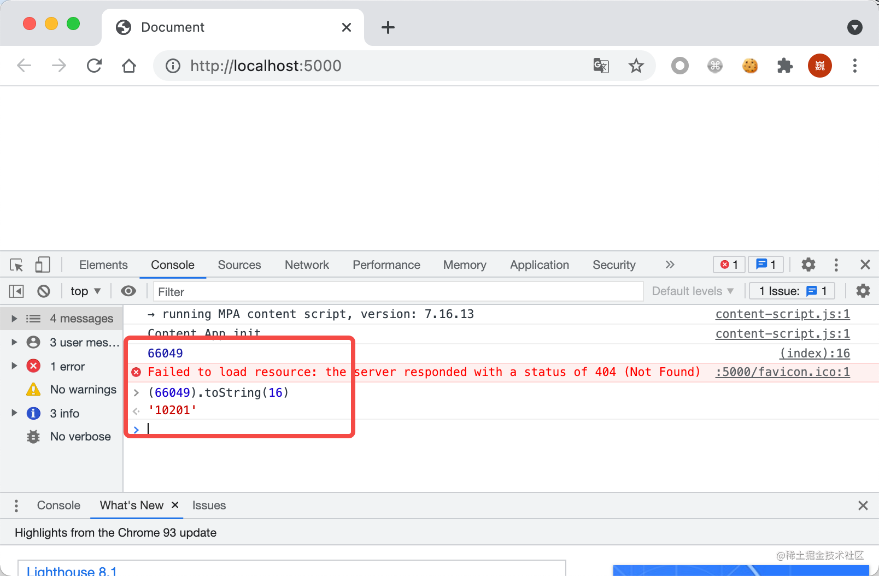This screenshot has height=576, width=879.
Task: Click the red error count badge
Action: pos(729,265)
